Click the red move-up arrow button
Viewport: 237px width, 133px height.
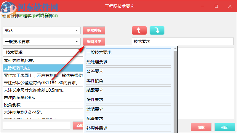coord(139,30)
